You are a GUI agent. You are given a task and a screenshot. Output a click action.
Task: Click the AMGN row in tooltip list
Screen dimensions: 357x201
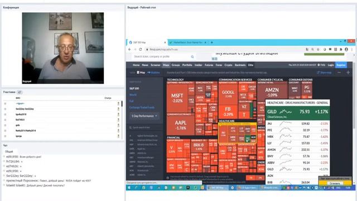coord(297,150)
